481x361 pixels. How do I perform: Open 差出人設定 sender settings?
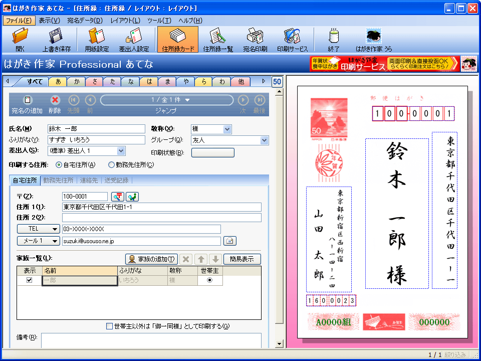[x=134, y=39]
